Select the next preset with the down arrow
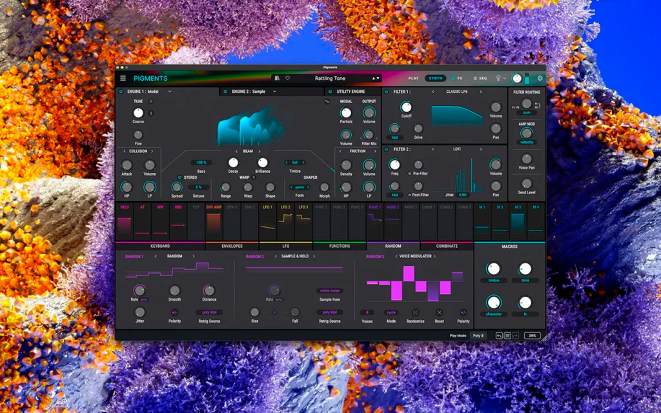661x413 pixels. coord(378,78)
